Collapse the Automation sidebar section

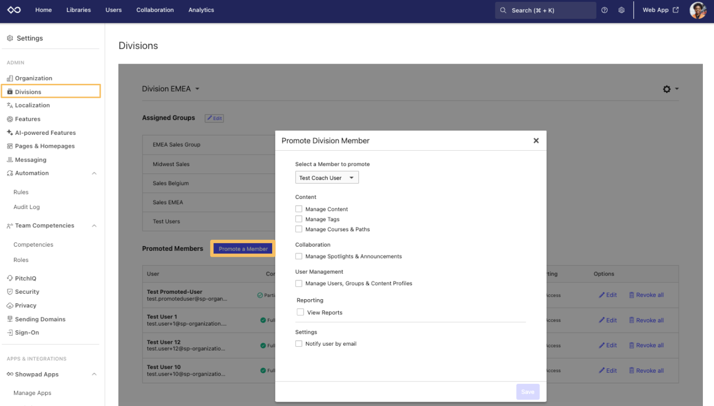coord(94,173)
